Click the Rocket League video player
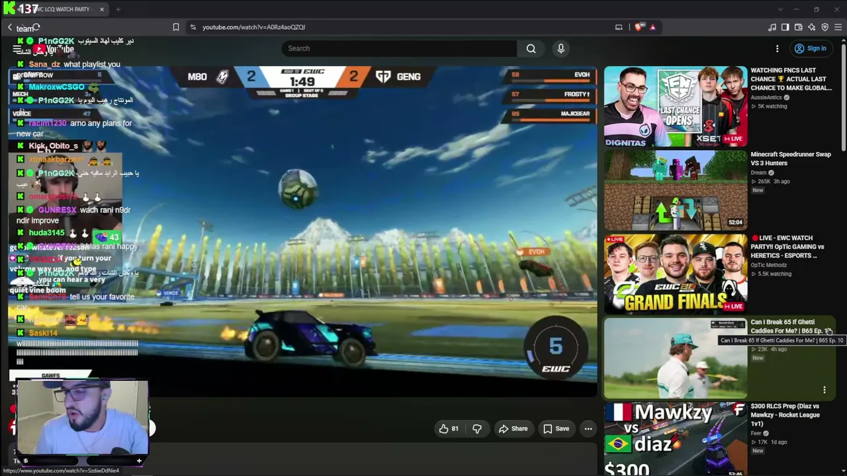 pos(302,231)
